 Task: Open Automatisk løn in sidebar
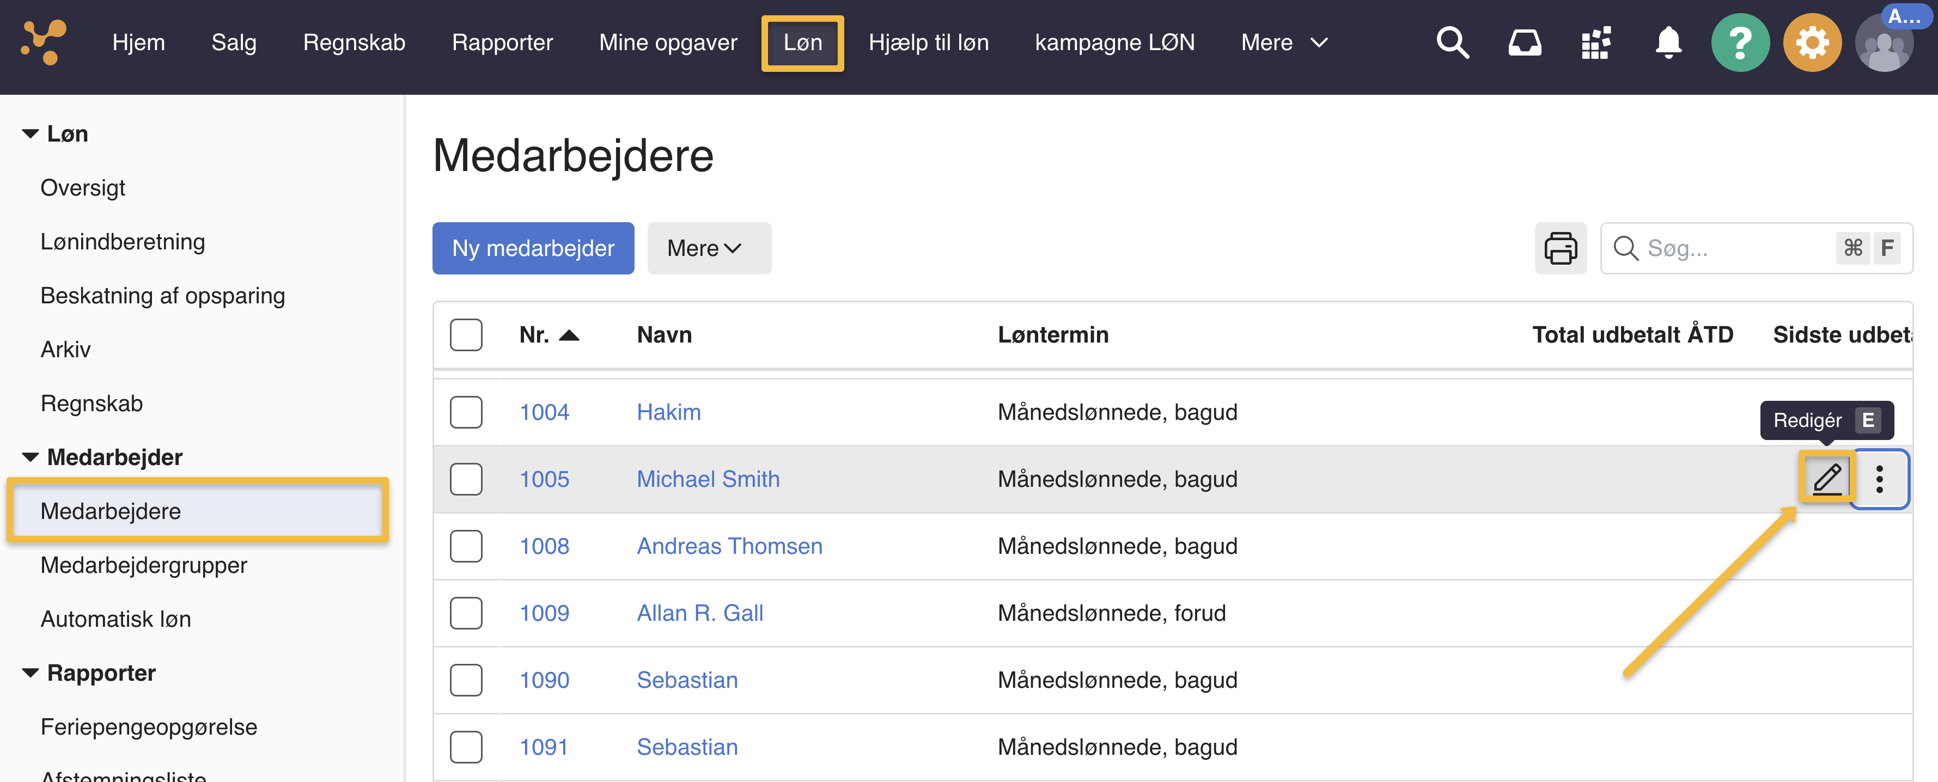click(x=116, y=620)
